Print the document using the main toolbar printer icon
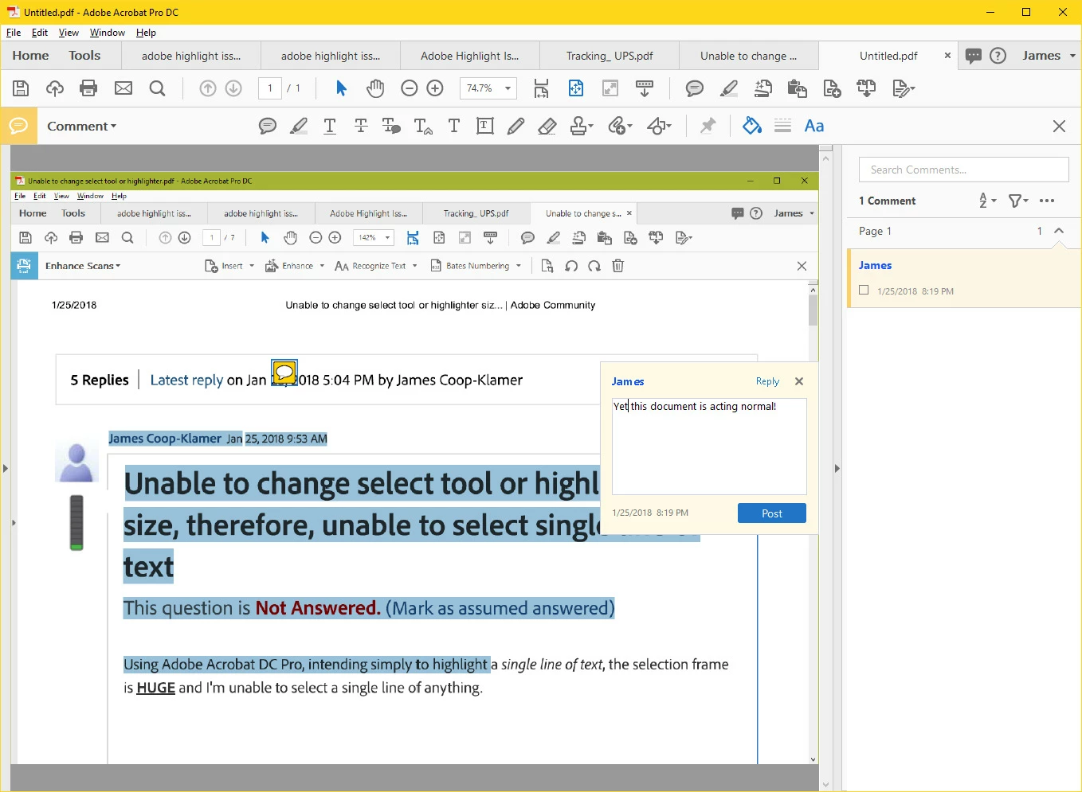1082x792 pixels. pos(88,88)
